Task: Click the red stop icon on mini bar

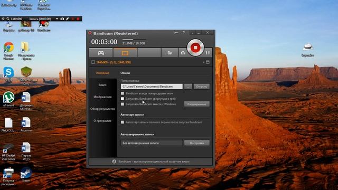Action: 78,19
